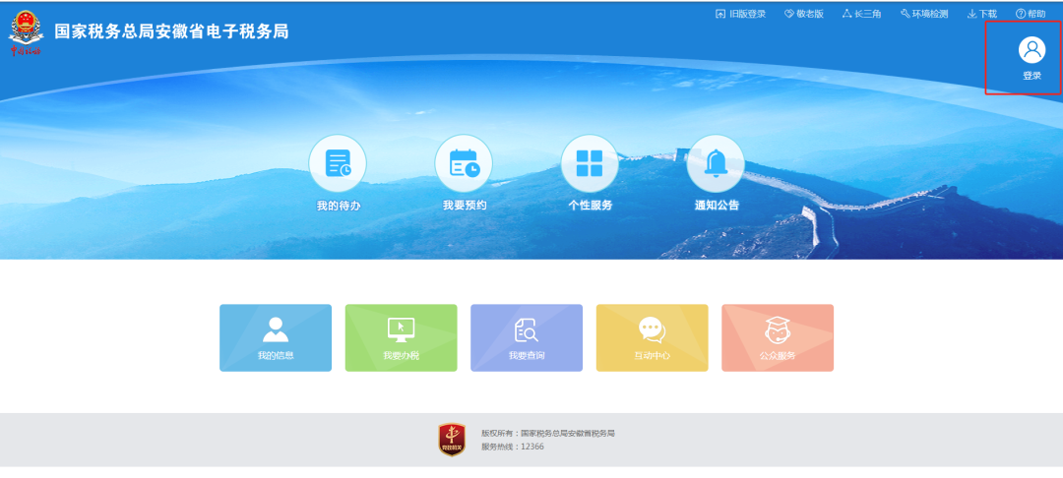1063x478 pixels.
Task: Click 旧版登录 in top bar
Action: coord(740,14)
